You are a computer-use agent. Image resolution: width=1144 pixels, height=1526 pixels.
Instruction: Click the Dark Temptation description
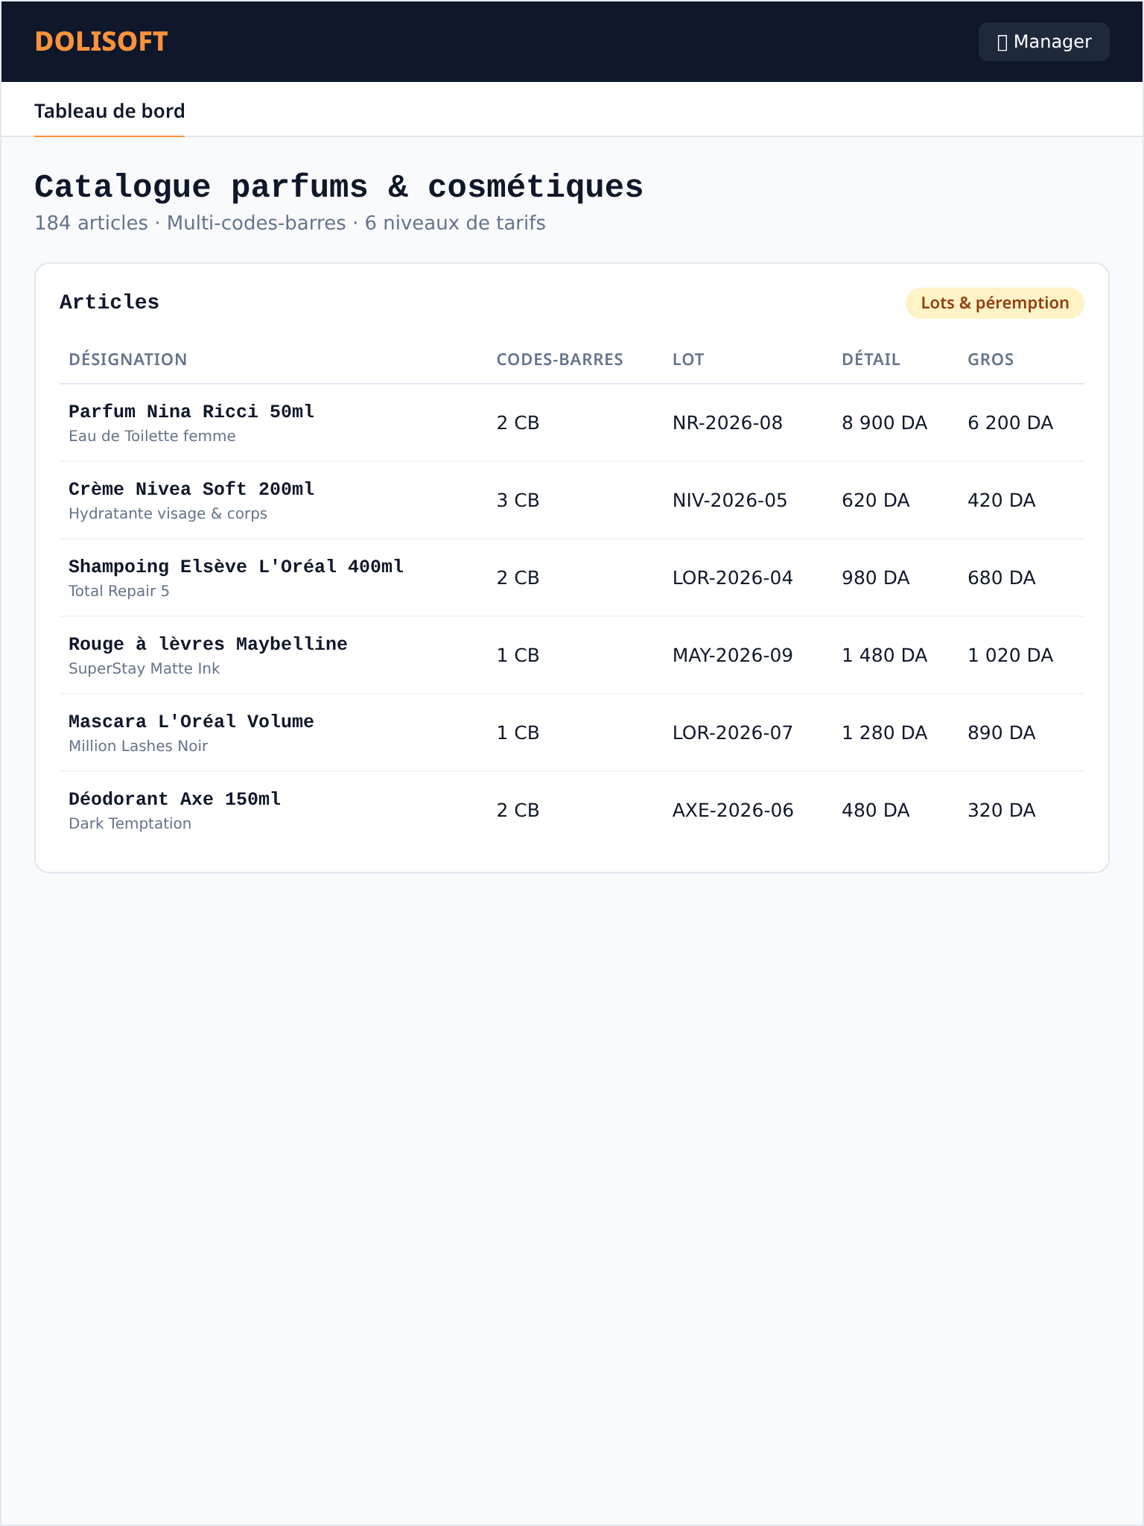tap(130, 823)
